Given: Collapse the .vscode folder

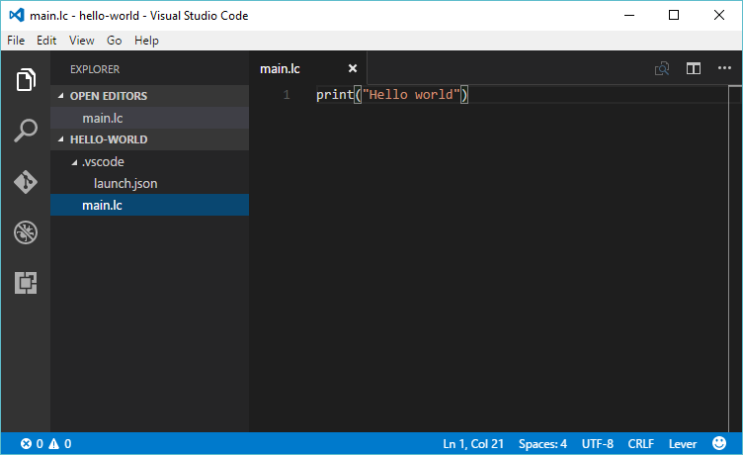Looking at the screenshot, I should tap(102, 161).
